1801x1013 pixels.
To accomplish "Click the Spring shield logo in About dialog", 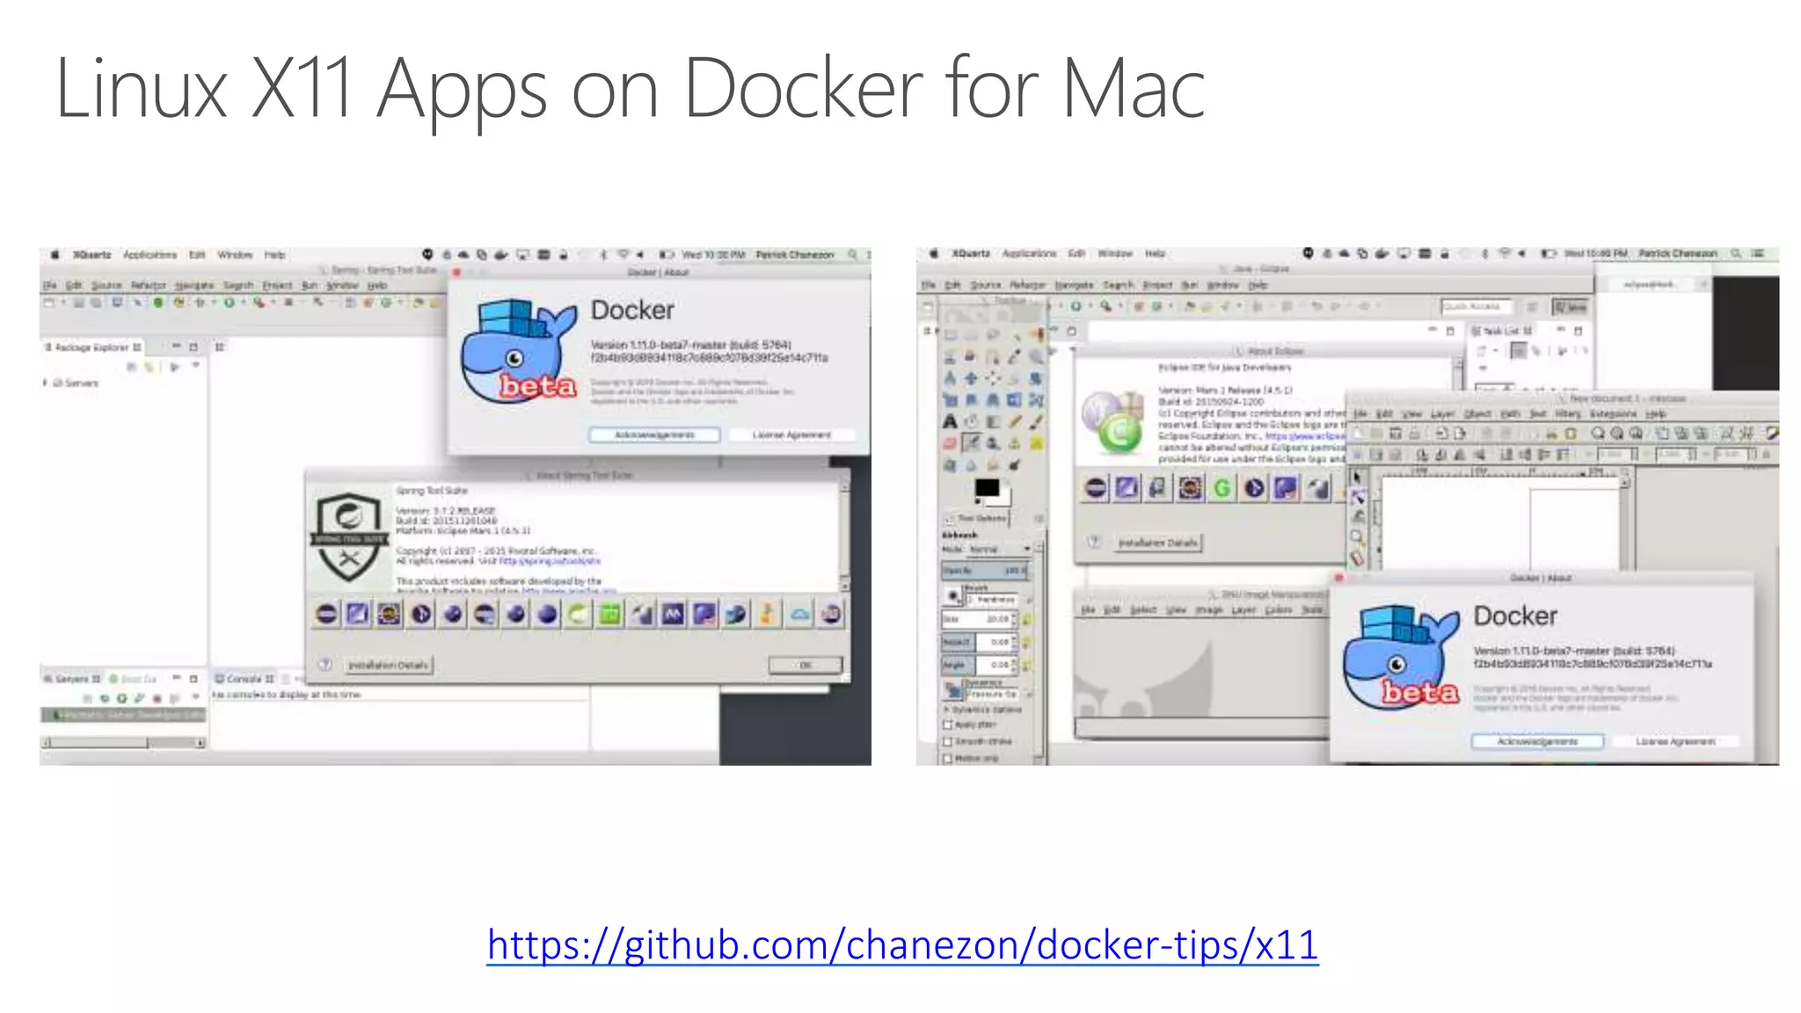I will click(x=349, y=538).
